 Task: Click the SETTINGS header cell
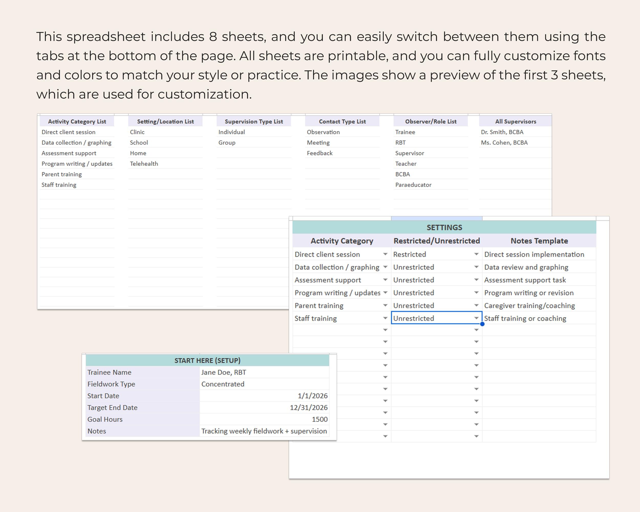coord(444,227)
